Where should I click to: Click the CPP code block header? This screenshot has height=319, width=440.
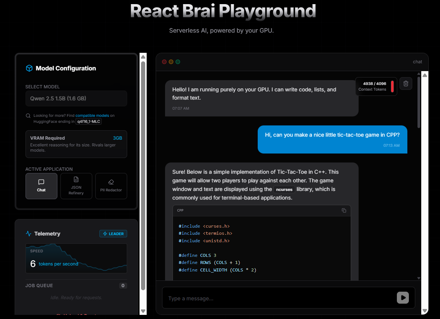tap(180, 210)
